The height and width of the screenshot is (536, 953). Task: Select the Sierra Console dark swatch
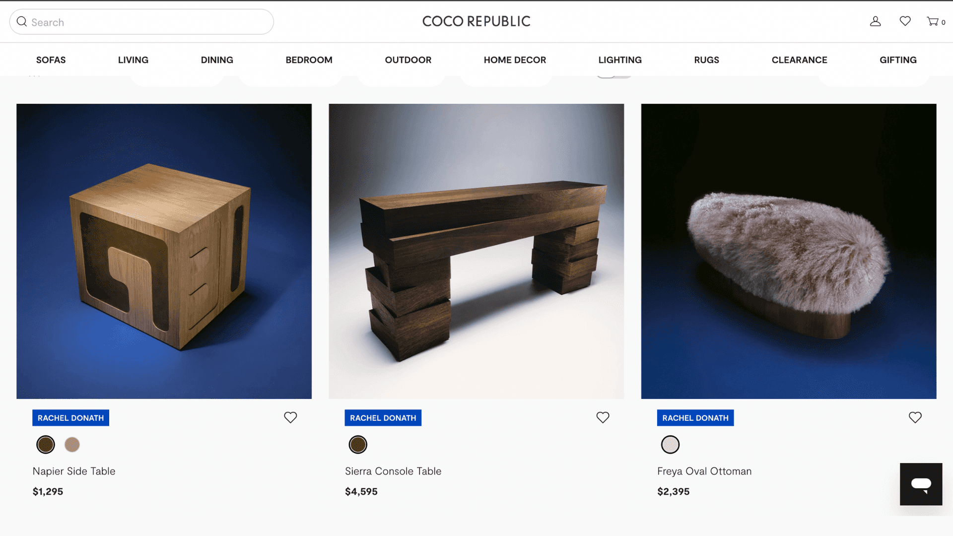358,444
